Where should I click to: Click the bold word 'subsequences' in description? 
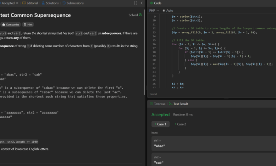click(x=111, y=33)
